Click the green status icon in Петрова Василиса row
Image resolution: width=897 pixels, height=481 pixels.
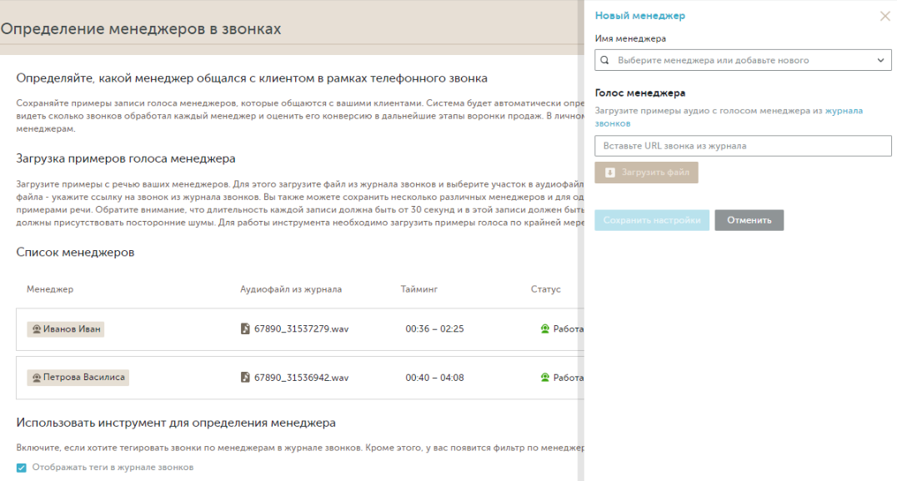click(x=545, y=378)
